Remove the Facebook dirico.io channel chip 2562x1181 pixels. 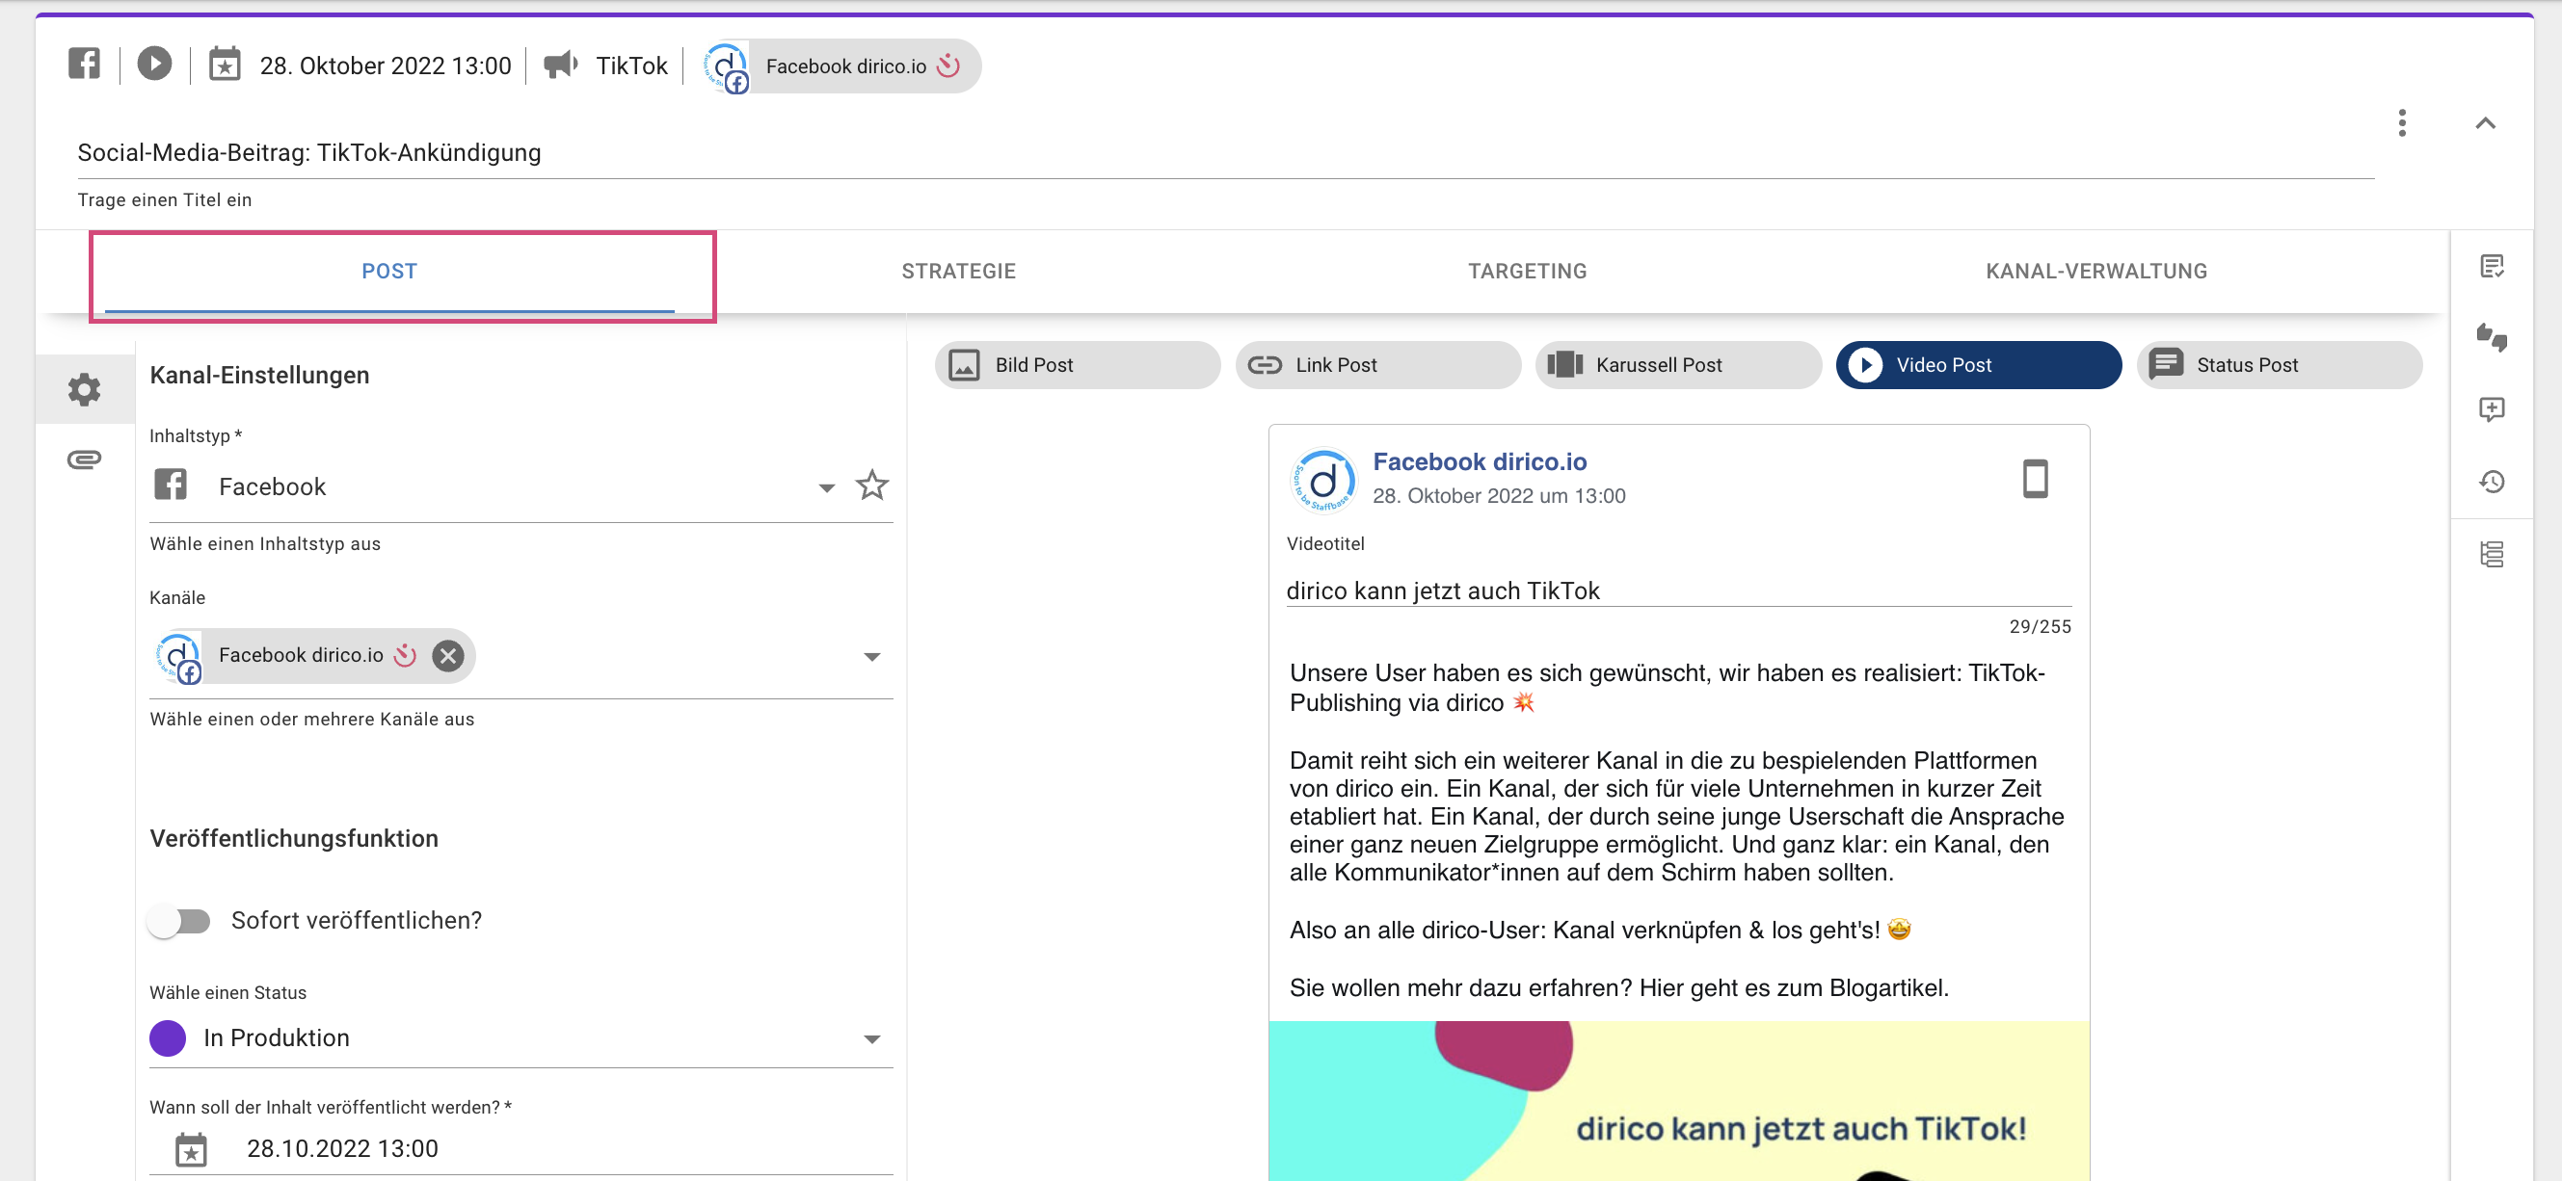point(448,655)
